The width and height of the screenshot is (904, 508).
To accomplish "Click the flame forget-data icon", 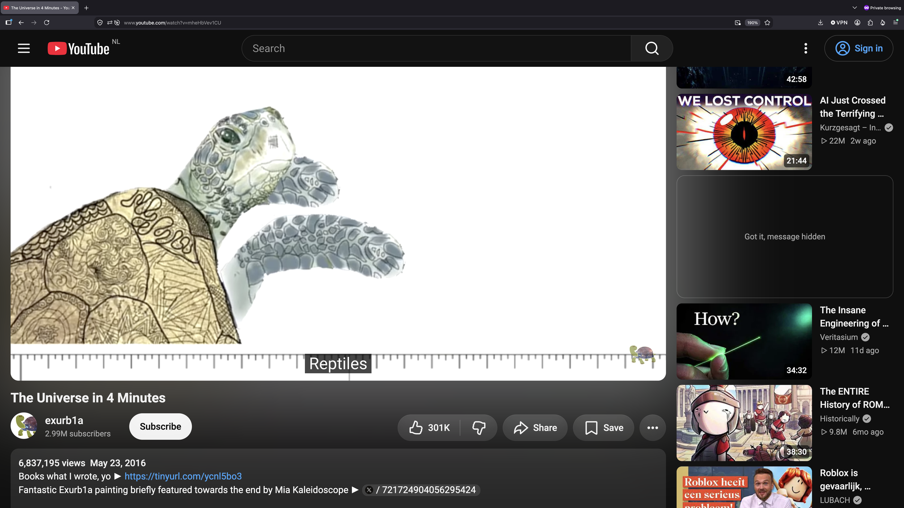I will point(883,22).
